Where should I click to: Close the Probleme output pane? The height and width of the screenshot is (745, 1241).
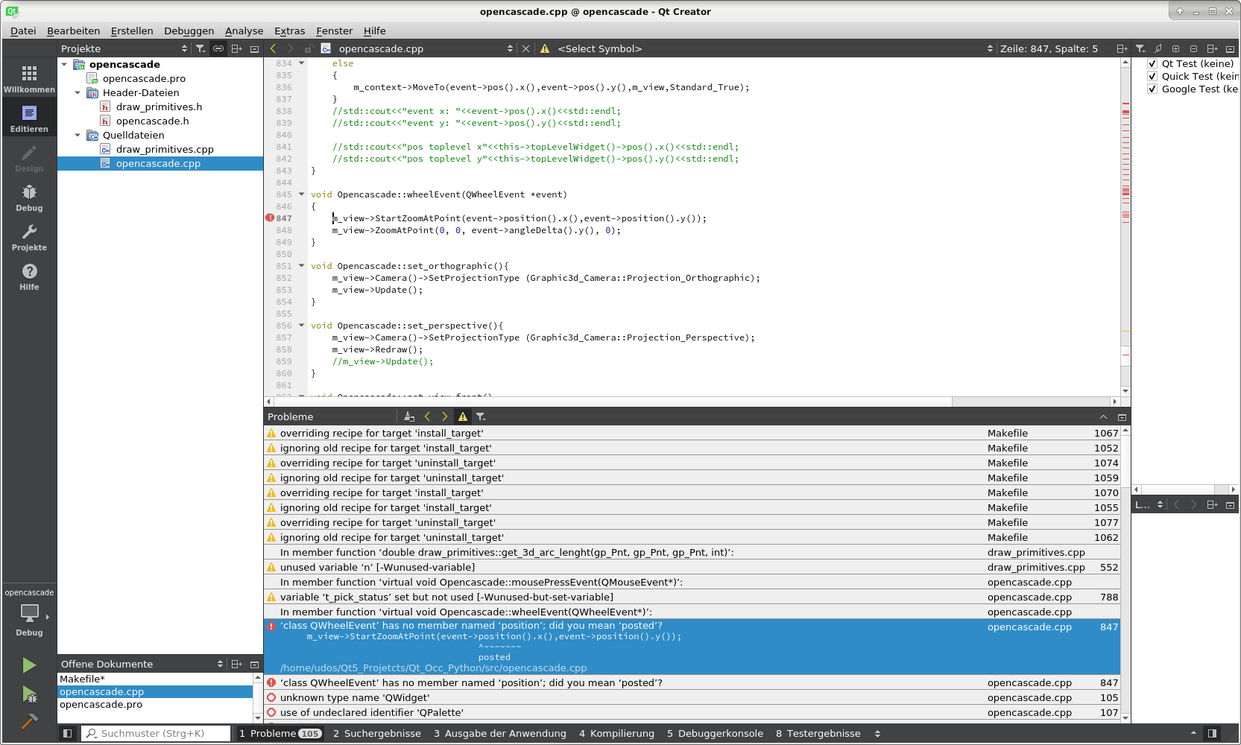pos(1122,417)
